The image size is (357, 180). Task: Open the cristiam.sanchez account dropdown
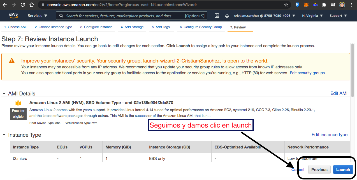tap(264, 16)
